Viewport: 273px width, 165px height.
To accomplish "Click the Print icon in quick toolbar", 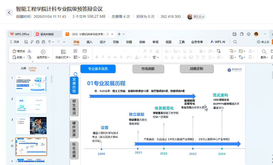I will click(38, 42).
